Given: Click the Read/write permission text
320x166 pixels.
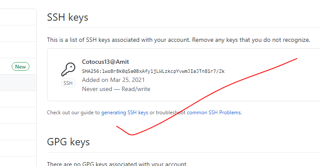Looking at the screenshot, I should tap(136, 89).
